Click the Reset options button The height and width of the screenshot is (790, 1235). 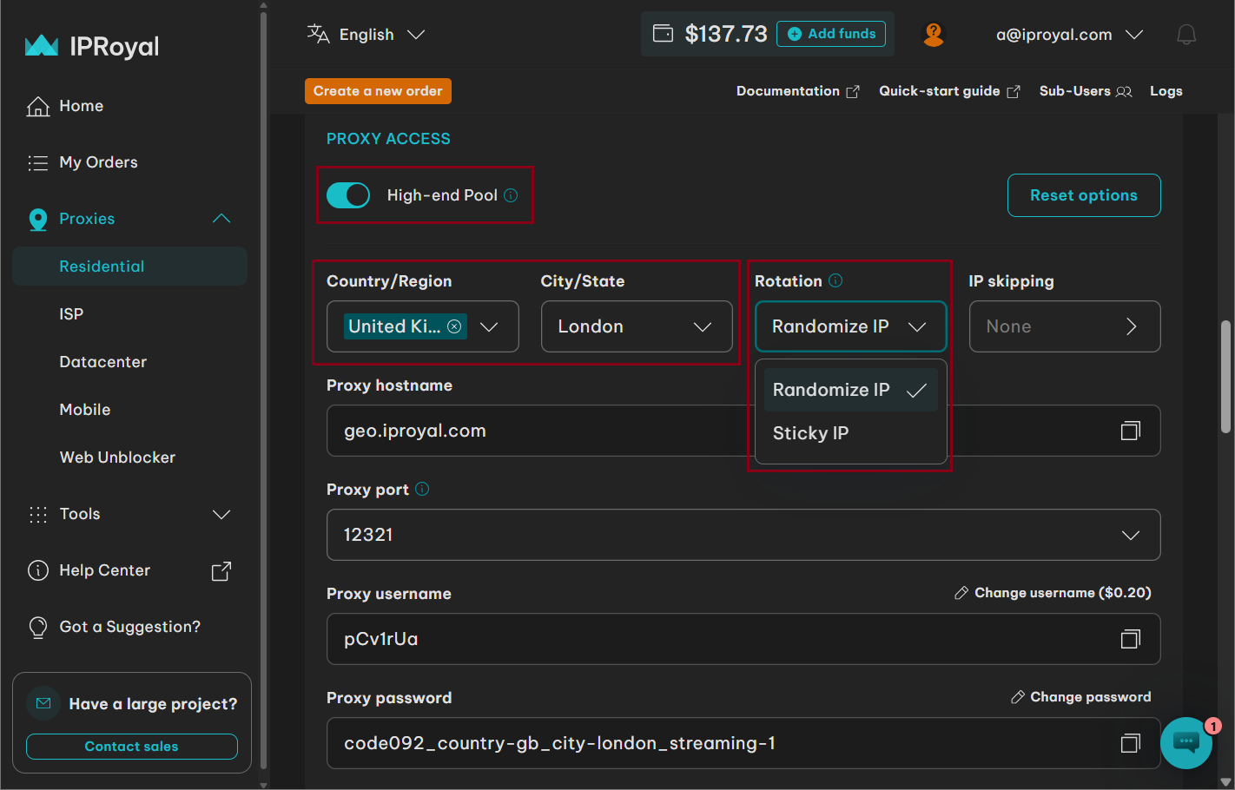(x=1083, y=195)
